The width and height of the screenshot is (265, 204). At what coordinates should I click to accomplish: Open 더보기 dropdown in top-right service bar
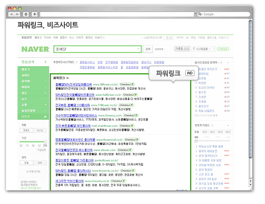click(223, 38)
